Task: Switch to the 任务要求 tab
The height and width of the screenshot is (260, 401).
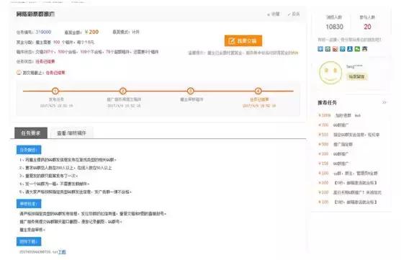Action: tap(31, 133)
